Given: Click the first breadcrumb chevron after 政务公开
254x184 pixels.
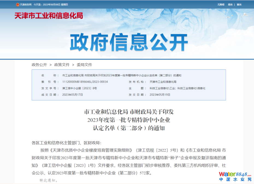Looking at the screenshot, I should pyautogui.click(x=51, y=65).
